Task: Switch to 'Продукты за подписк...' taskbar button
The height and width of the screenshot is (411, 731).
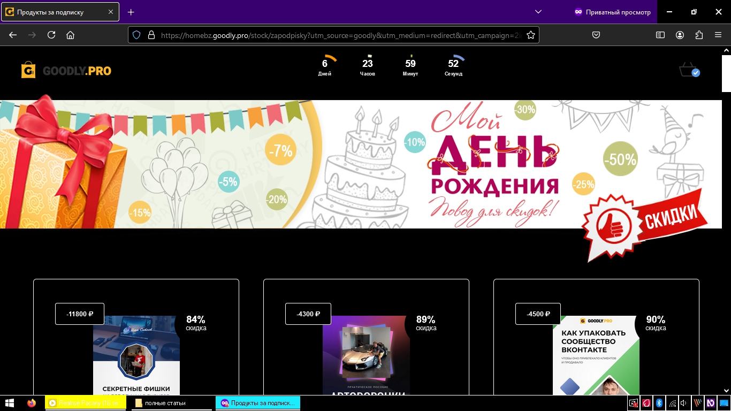Action: [258, 403]
